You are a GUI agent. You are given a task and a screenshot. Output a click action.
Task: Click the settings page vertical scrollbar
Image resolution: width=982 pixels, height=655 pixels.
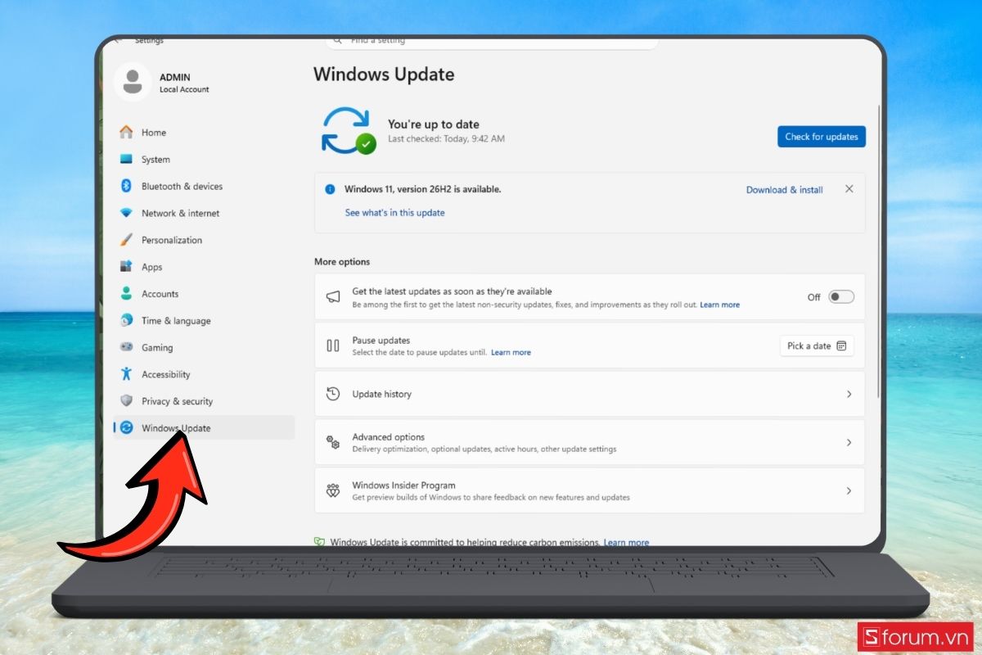click(x=879, y=250)
